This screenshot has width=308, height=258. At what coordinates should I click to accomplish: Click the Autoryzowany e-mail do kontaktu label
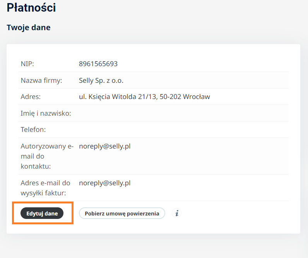46,156
